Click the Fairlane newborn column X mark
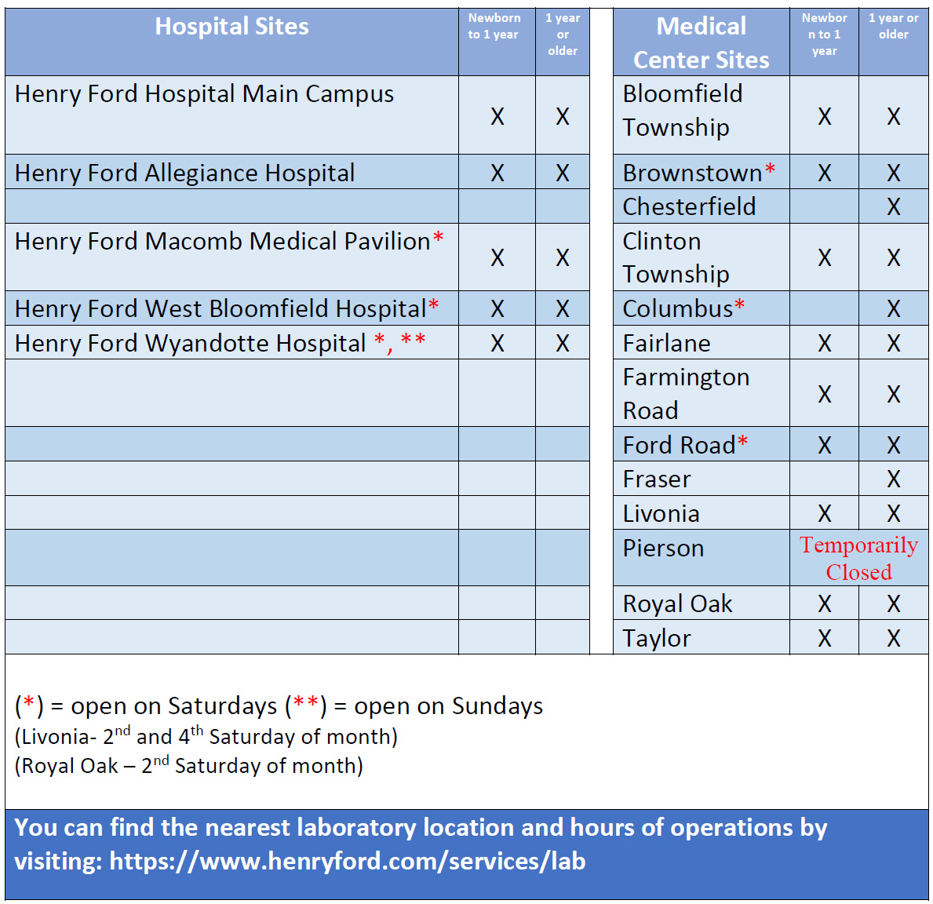The width and height of the screenshot is (933, 904). [x=824, y=343]
